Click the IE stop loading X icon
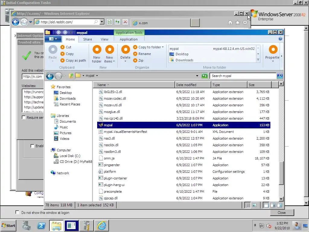This screenshot has width=309, height=232. [x=125, y=22]
